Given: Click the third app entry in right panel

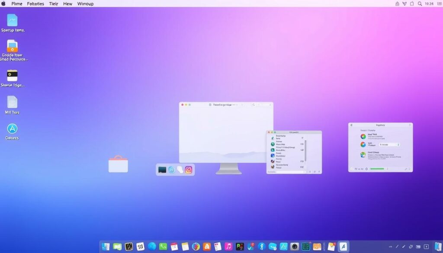Looking at the screenshot, I should (363, 154).
